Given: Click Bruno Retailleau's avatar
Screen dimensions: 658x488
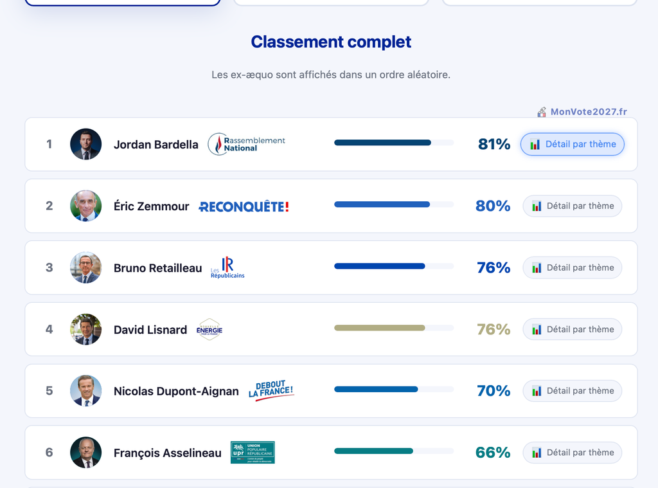Looking at the screenshot, I should tap(85, 267).
